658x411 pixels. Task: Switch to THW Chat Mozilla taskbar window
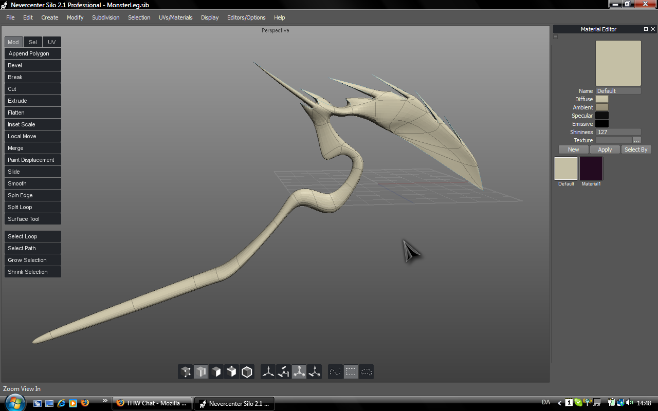[152, 403]
